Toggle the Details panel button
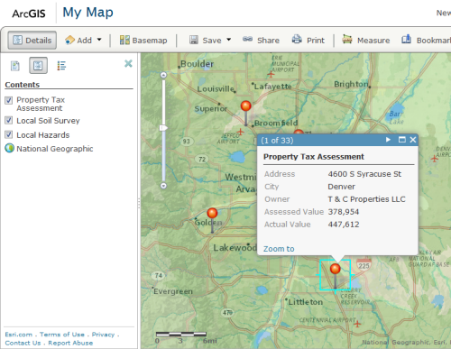 click(x=32, y=40)
